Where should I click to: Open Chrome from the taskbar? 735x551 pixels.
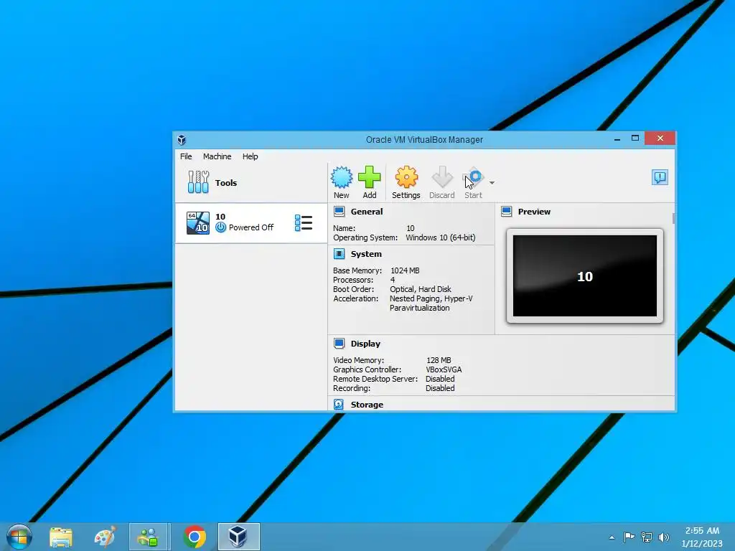[x=195, y=537]
